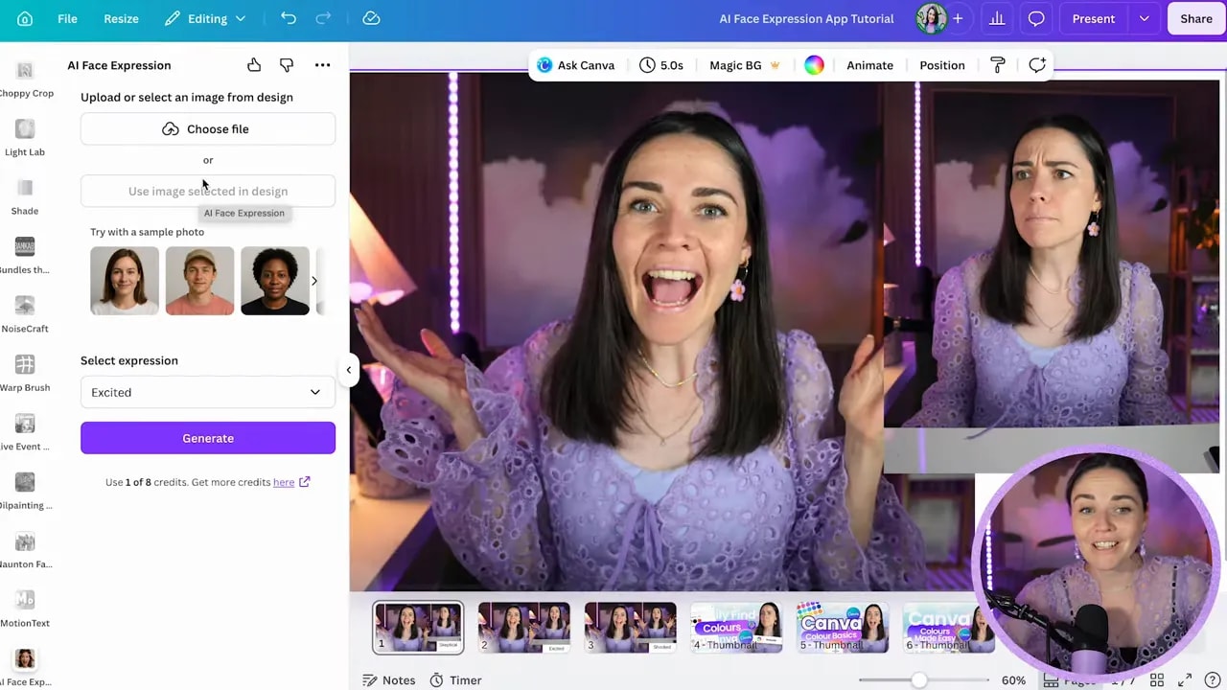Check the cloud save status icon
Viewport: 1227px width, 690px height.
pyautogui.click(x=372, y=18)
